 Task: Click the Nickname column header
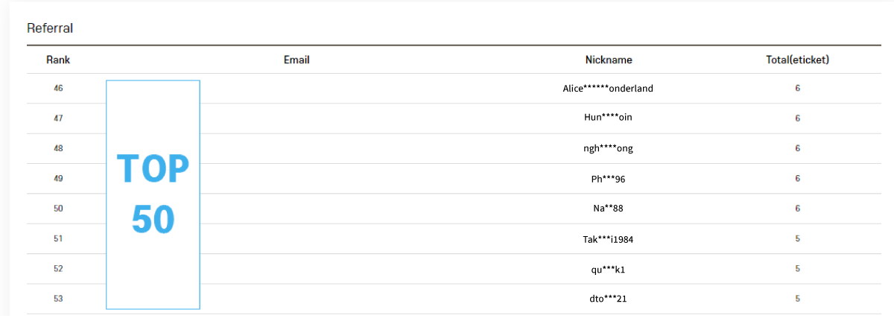point(609,60)
